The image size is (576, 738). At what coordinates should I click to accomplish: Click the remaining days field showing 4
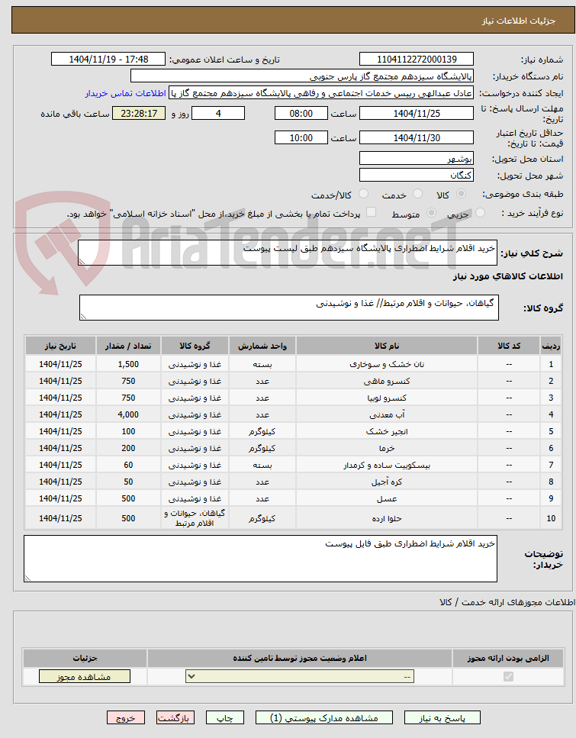click(x=218, y=114)
